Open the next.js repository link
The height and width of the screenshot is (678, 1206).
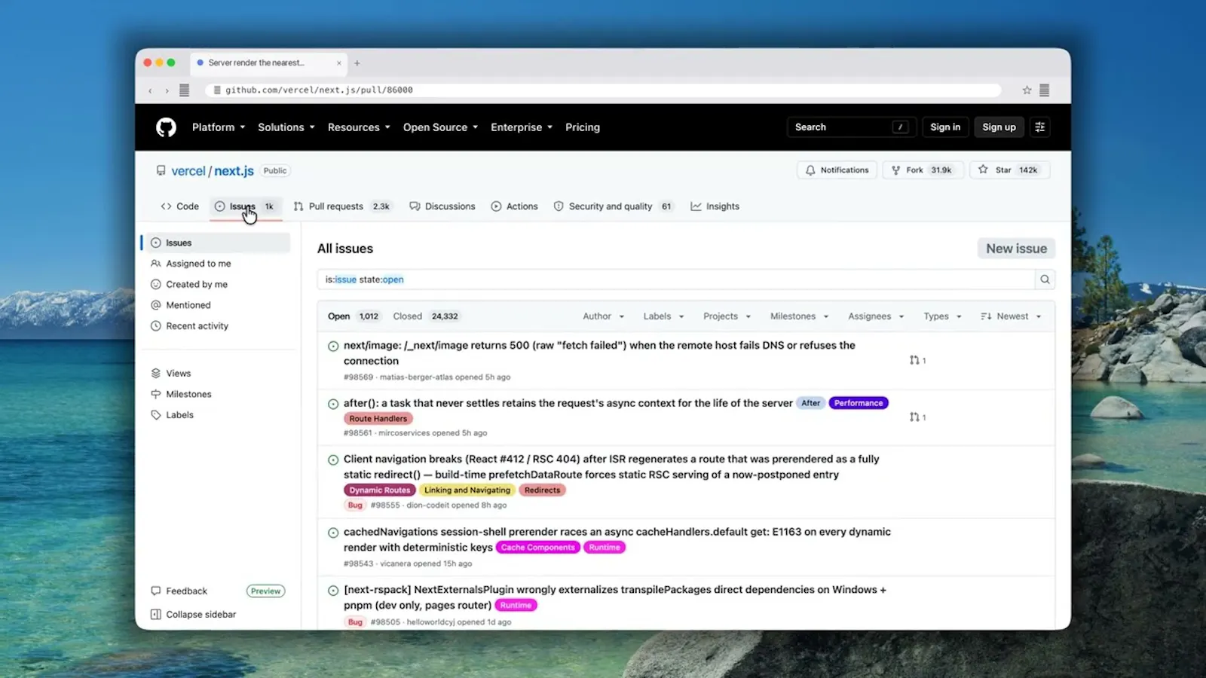click(234, 171)
